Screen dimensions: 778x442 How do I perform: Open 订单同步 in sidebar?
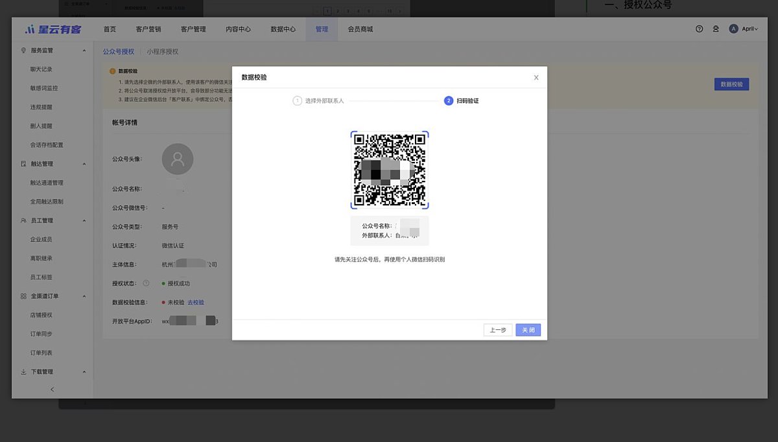[41, 334]
